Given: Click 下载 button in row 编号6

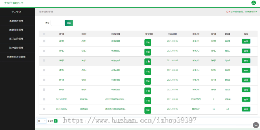Looking at the screenshot, I should point(148,91).
